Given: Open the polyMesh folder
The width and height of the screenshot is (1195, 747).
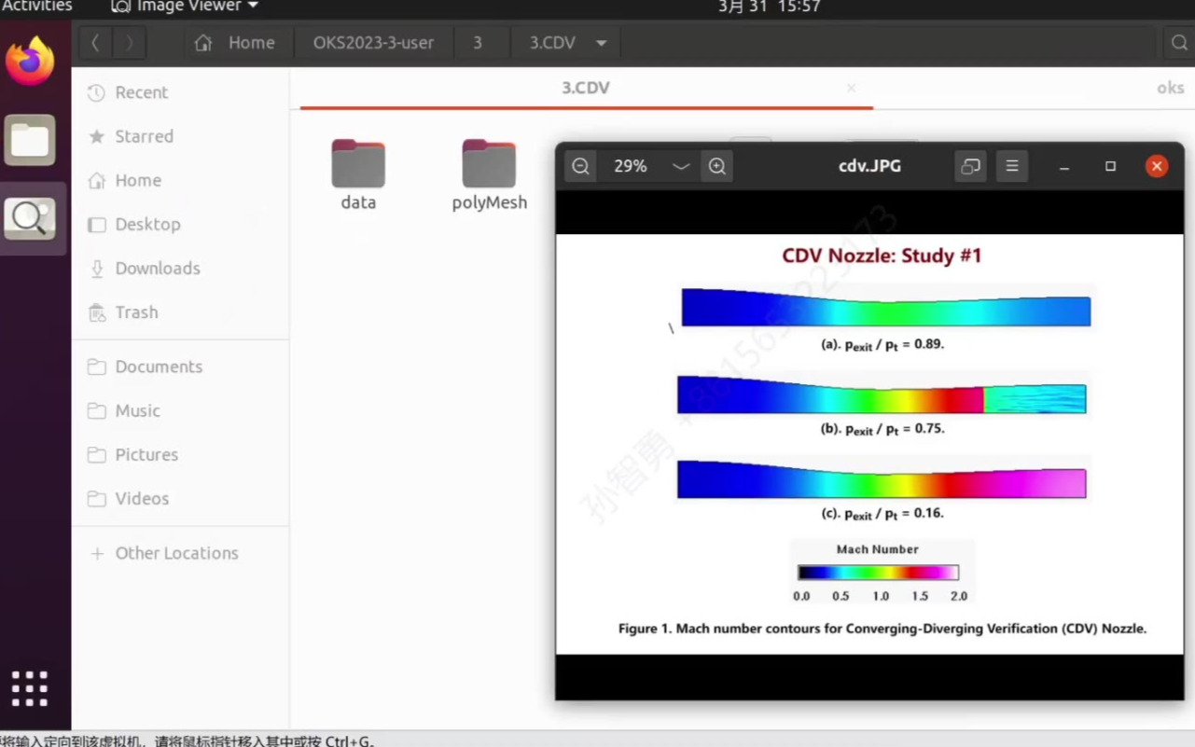Looking at the screenshot, I should (489, 174).
